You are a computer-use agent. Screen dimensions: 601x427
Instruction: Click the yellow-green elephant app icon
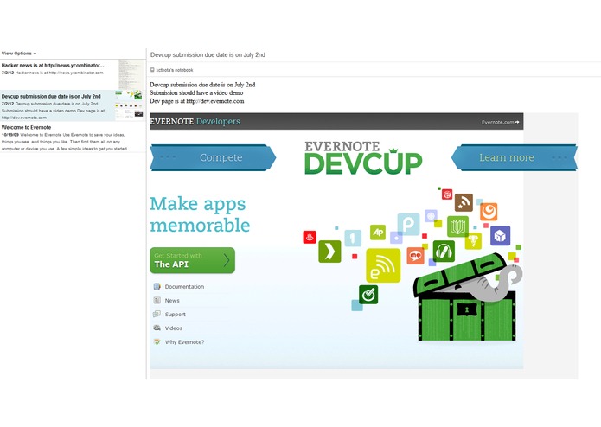point(473,241)
